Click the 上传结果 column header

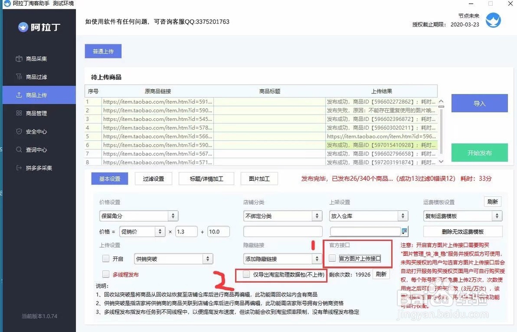point(382,91)
